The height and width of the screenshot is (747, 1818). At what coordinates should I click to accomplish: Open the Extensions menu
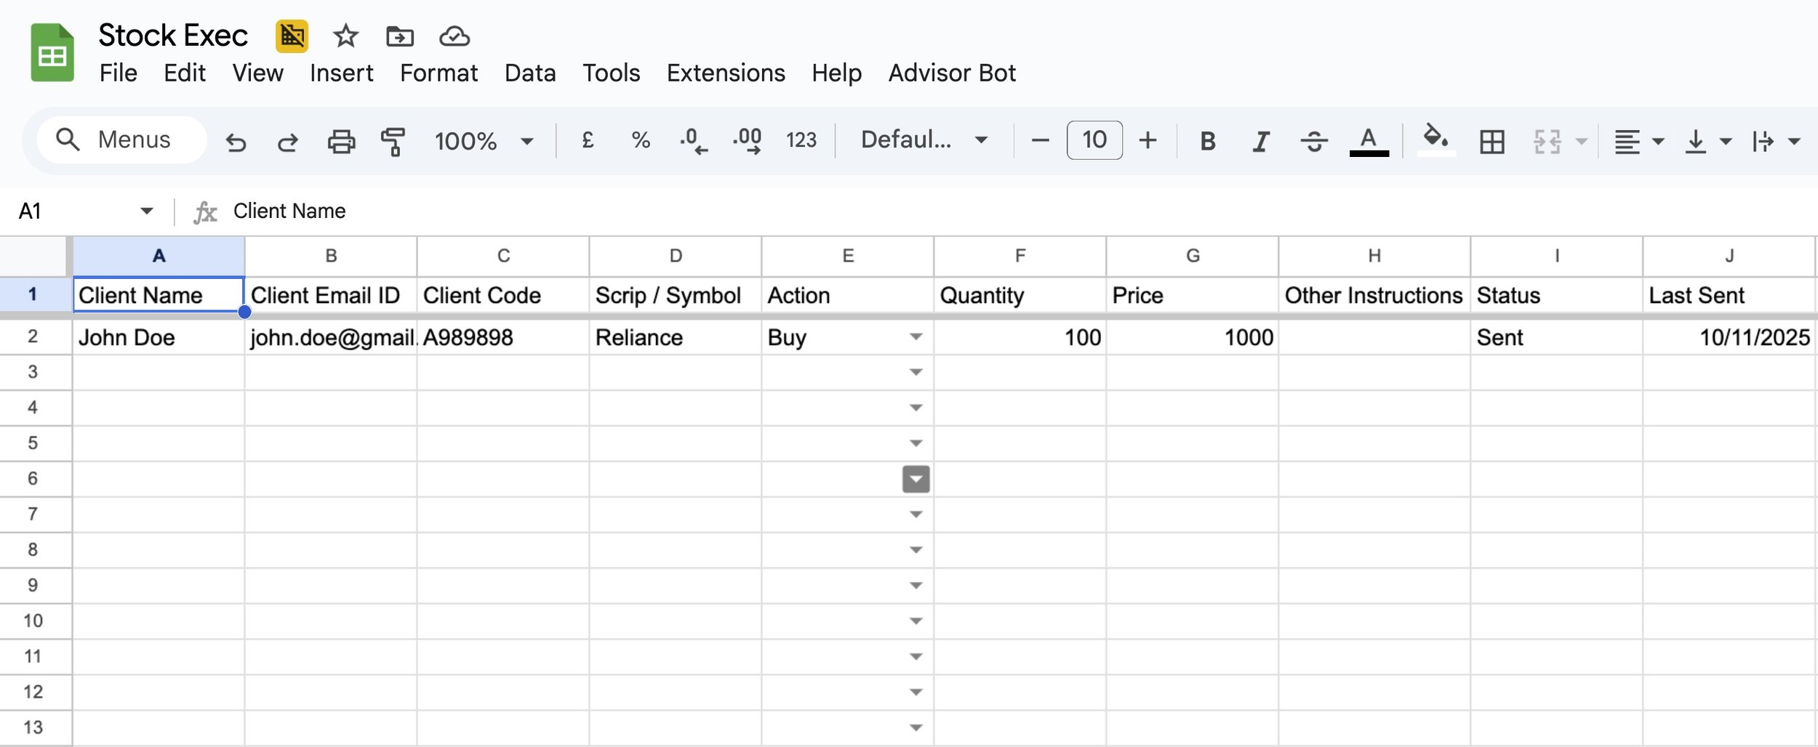[x=726, y=73]
